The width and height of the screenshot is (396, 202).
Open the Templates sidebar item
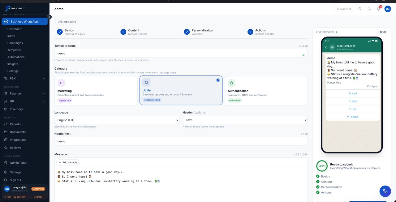[x=15, y=50]
